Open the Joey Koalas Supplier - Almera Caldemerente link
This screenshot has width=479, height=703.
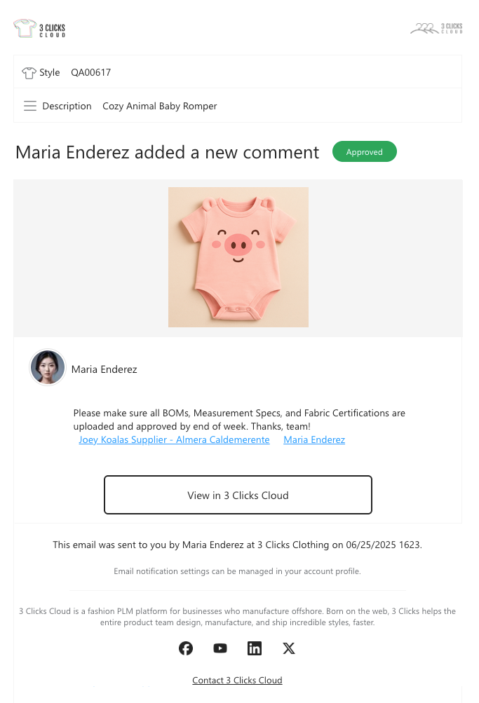[174, 439]
